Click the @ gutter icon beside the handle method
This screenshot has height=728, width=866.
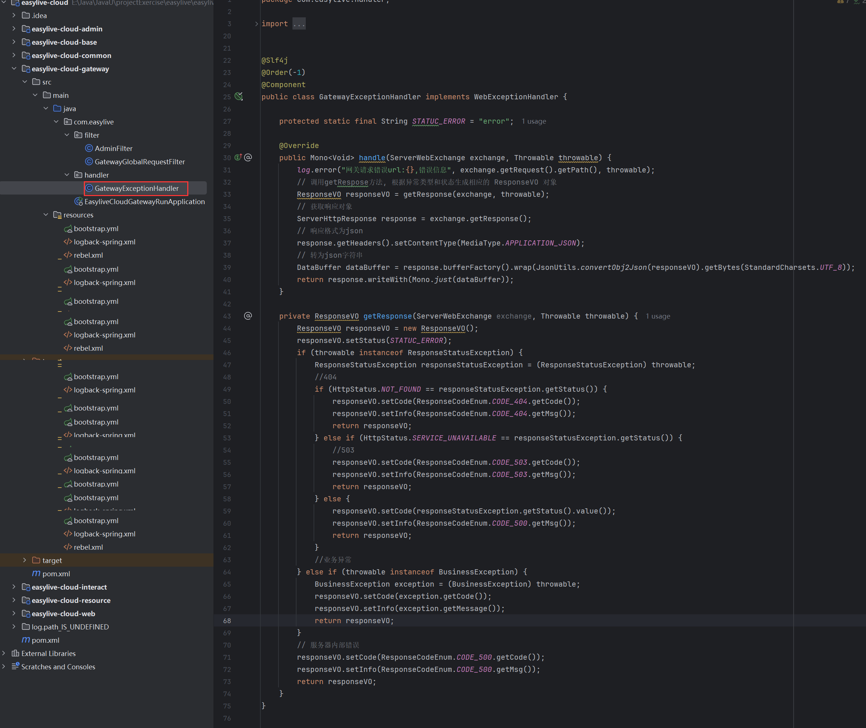click(248, 157)
